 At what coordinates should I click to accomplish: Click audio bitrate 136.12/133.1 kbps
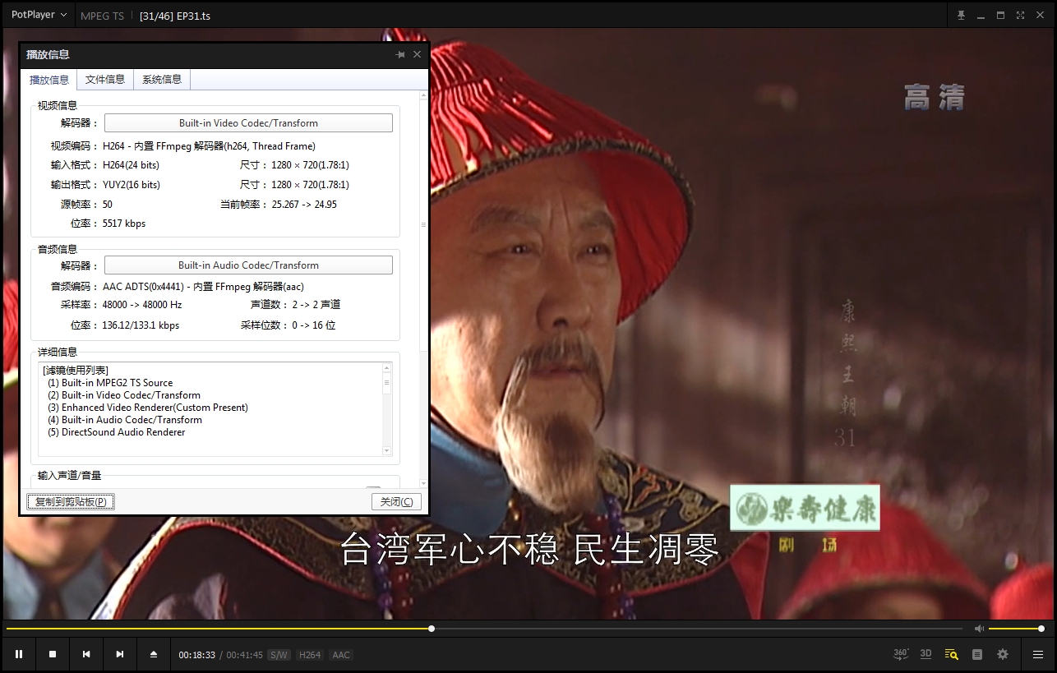pos(141,325)
